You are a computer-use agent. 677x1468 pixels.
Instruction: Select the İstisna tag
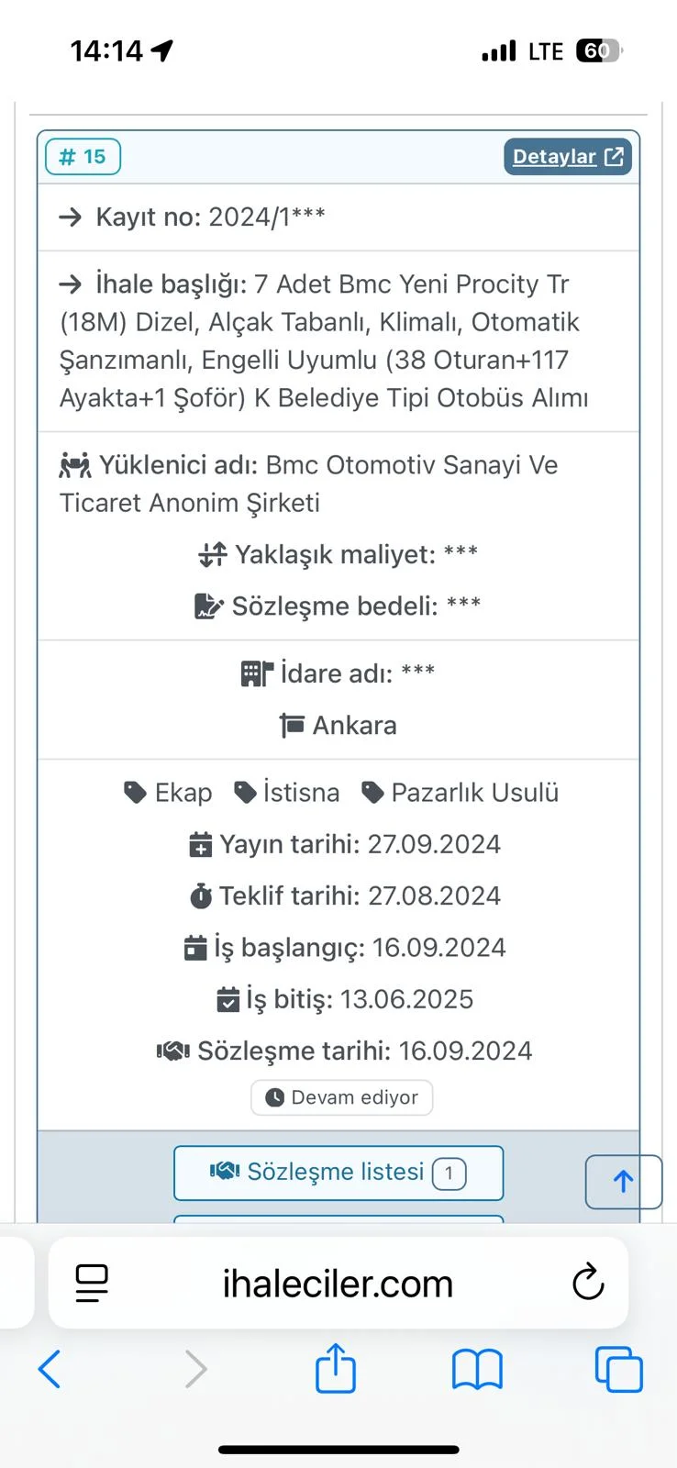[287, 793]
